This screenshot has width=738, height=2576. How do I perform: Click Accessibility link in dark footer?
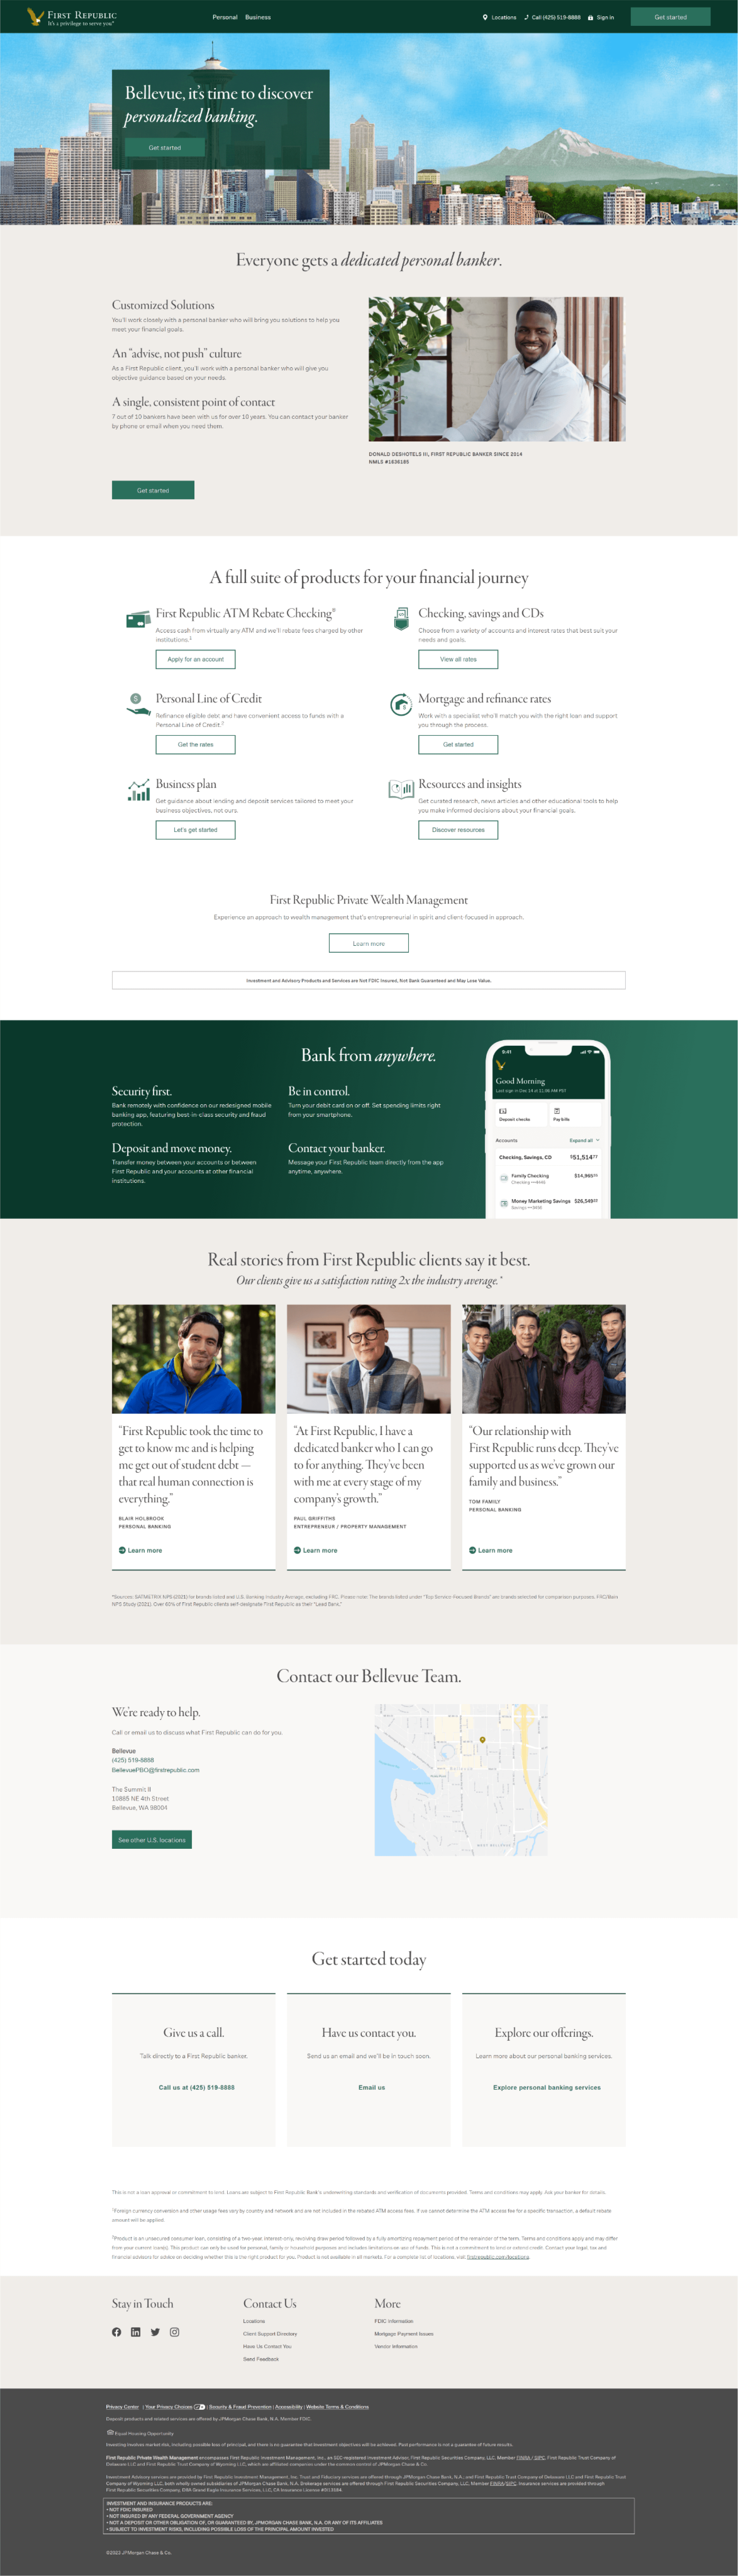coord(289,2407)
